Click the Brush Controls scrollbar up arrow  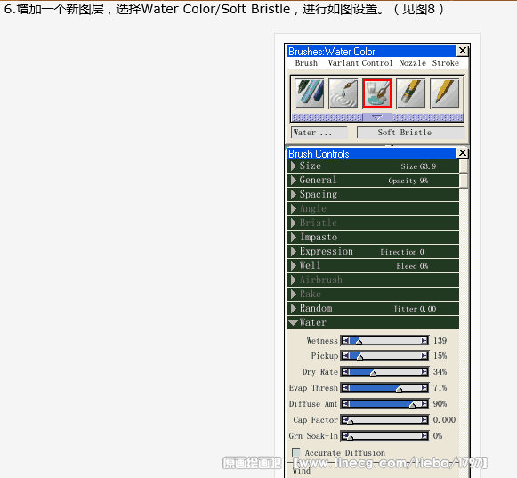tap(464, 166)
